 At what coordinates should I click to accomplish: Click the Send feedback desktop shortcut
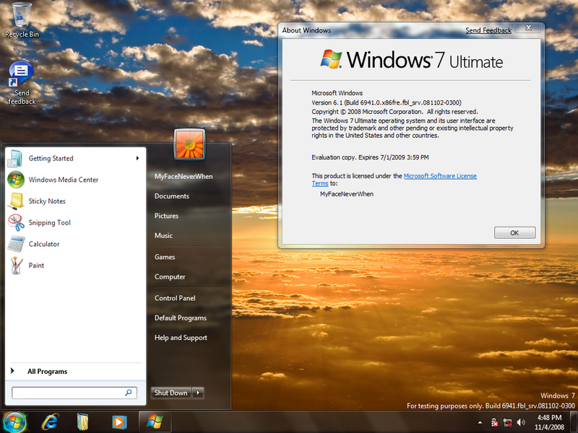tap(21, 82)
